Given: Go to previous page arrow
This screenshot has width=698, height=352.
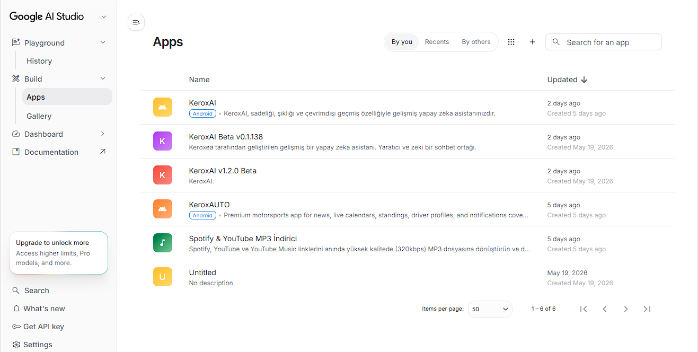Looking at the screenshot, I should point(605,309).
